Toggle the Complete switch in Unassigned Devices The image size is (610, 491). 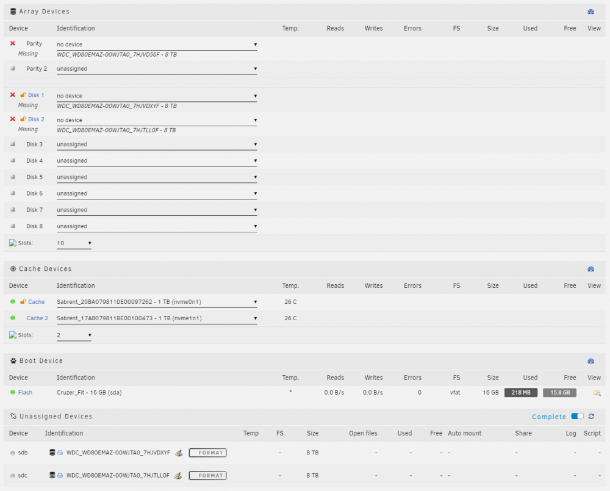click(577, 417)
